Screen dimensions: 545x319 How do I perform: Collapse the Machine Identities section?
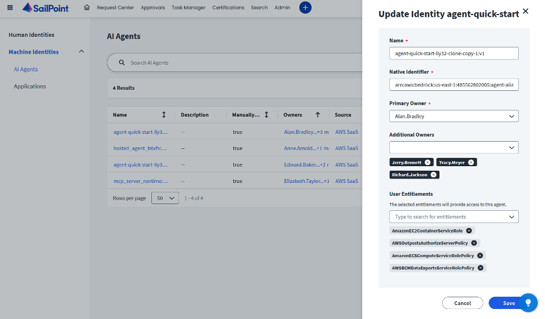click(82, 51)
